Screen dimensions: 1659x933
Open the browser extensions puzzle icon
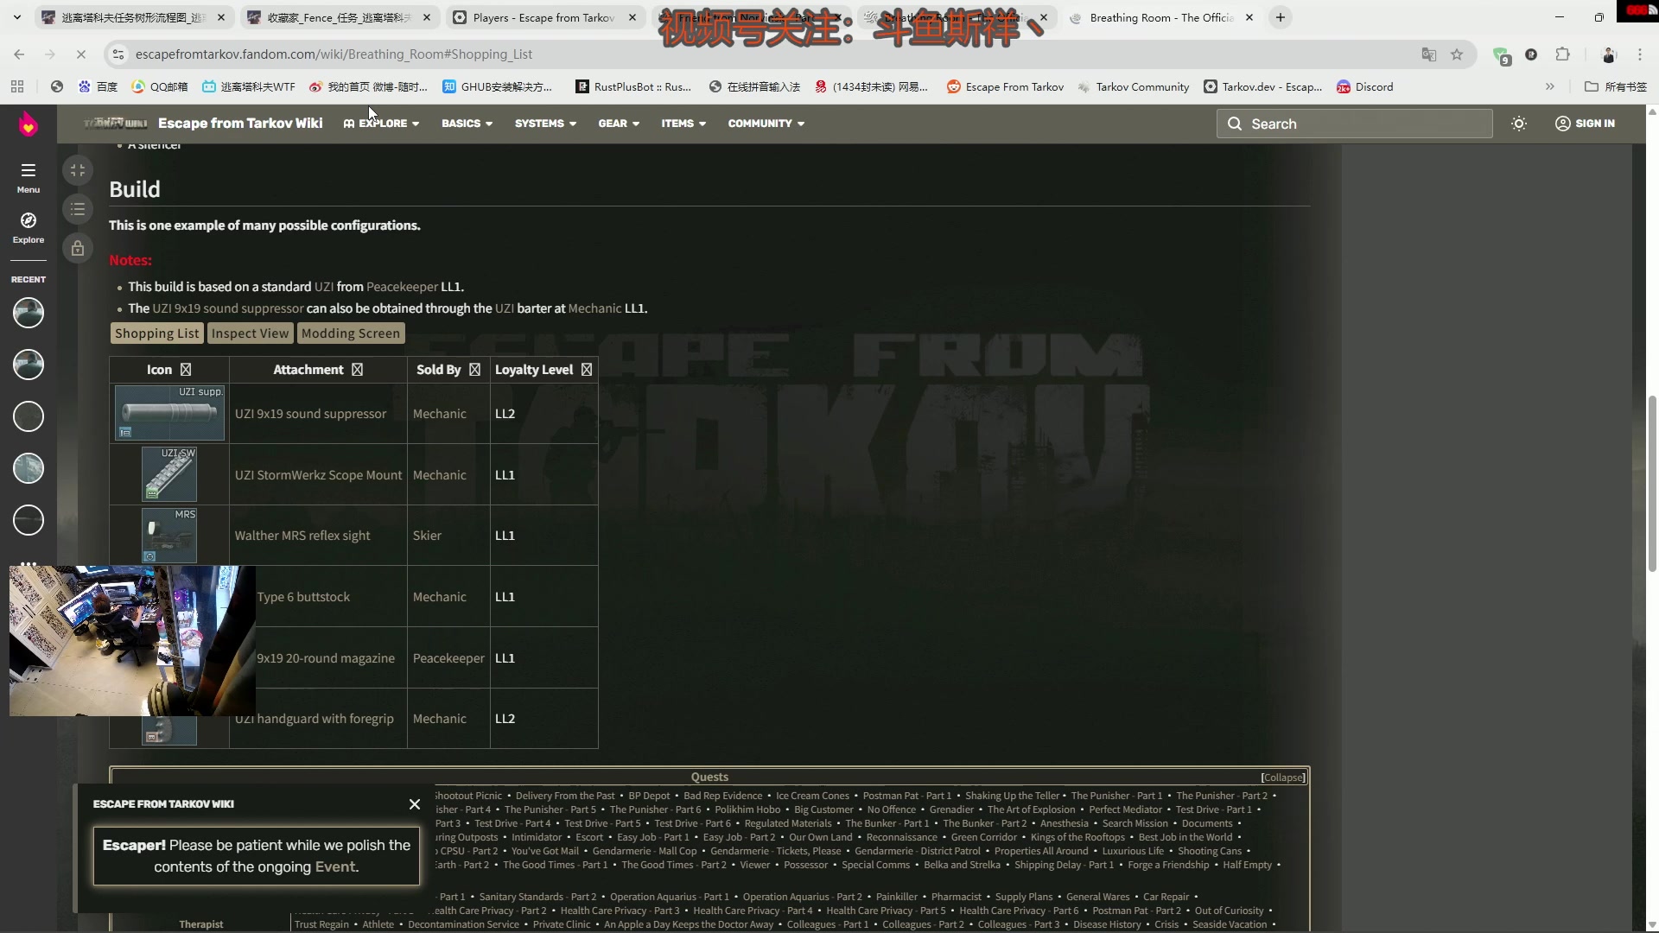tap(1562, 54)
